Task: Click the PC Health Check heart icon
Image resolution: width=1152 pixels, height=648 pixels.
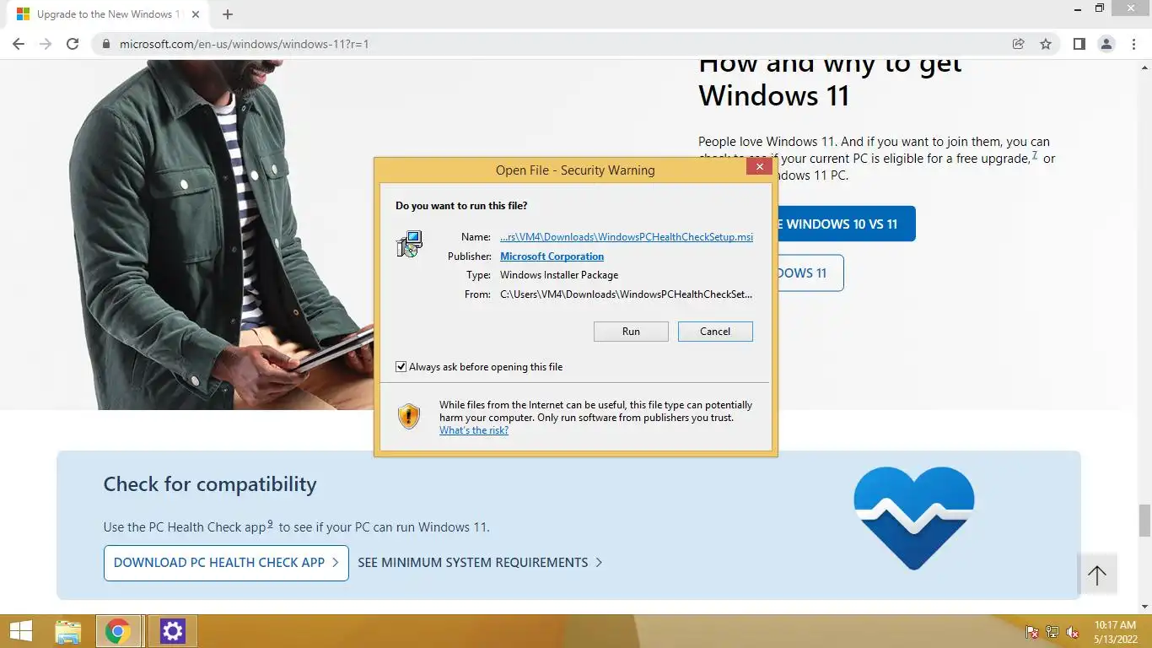Action: point(913,518)
